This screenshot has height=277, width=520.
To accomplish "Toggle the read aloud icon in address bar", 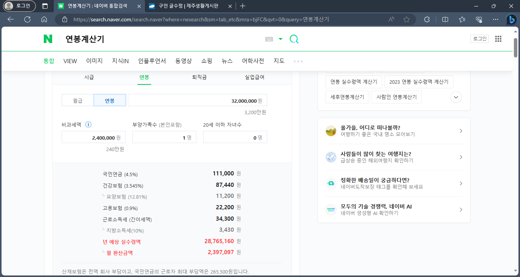I will coord(391,19).
